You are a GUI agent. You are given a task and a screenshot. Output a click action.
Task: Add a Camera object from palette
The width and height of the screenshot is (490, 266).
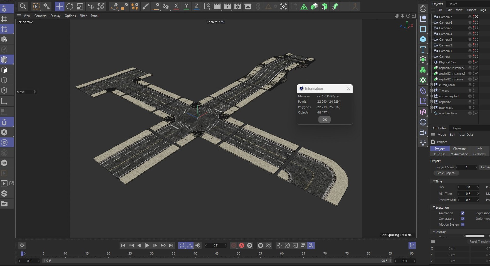pos(423,132)
